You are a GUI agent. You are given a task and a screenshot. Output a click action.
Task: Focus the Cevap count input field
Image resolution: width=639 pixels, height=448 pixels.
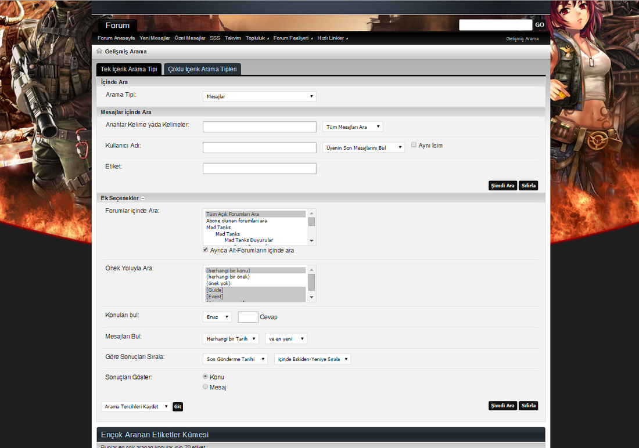pyautogui.click(x=248, y=317)
